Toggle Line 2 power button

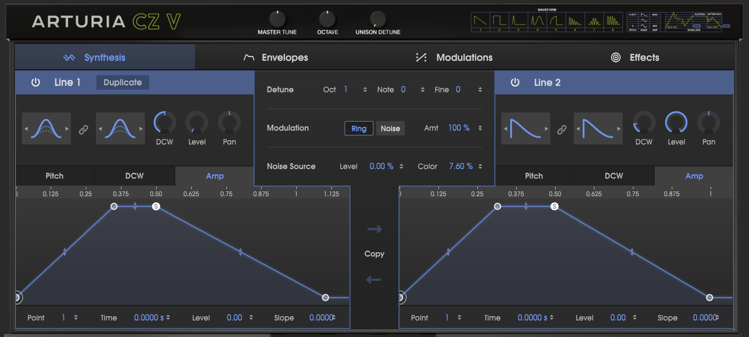(515, 83)
